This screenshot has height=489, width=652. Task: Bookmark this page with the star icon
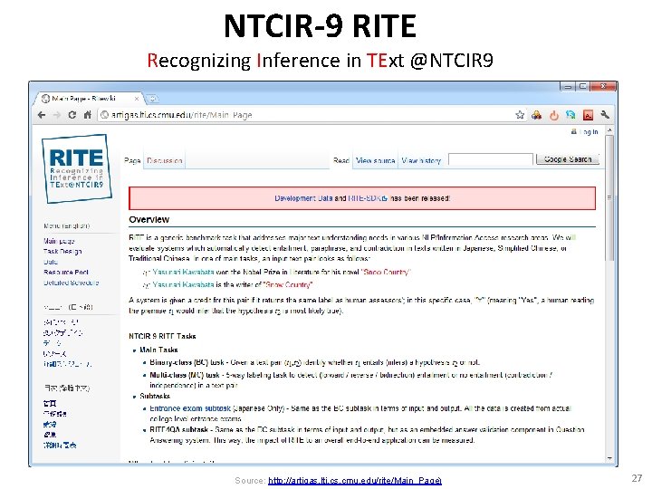click(x=520, y=115)
